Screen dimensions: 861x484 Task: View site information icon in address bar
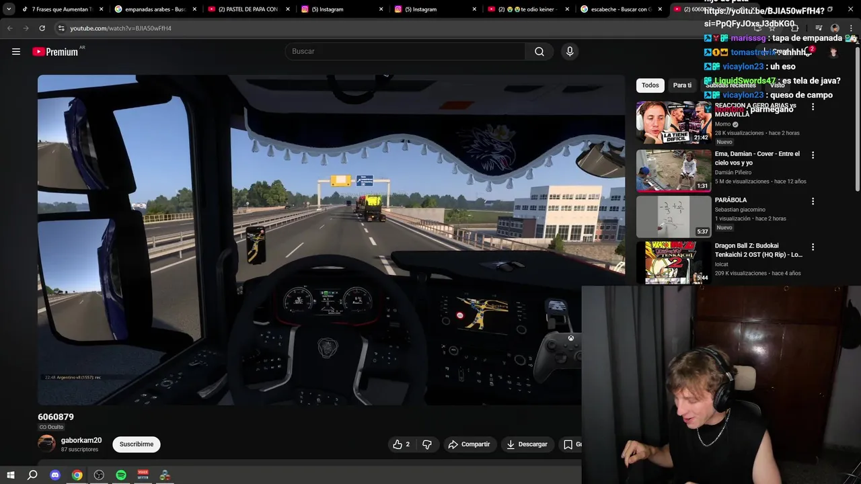tap(61, 28)
